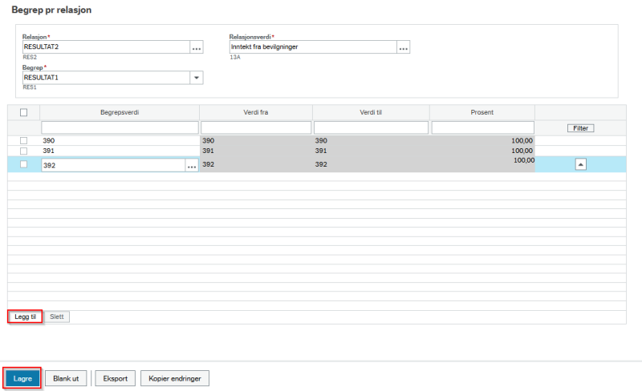This screenshot has height=391, width=642.
Task: Focus the Verdi til filter box
Action: coord(371,127)
